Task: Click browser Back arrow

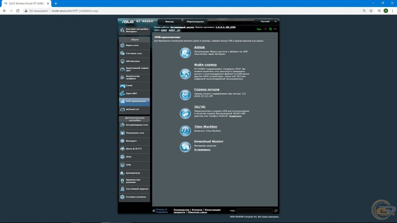Action: tap(4, 11)
